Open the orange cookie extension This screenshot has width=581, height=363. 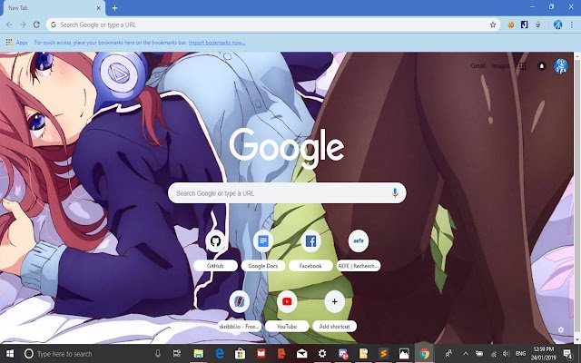pyautogui.click(x=510, y=25)
